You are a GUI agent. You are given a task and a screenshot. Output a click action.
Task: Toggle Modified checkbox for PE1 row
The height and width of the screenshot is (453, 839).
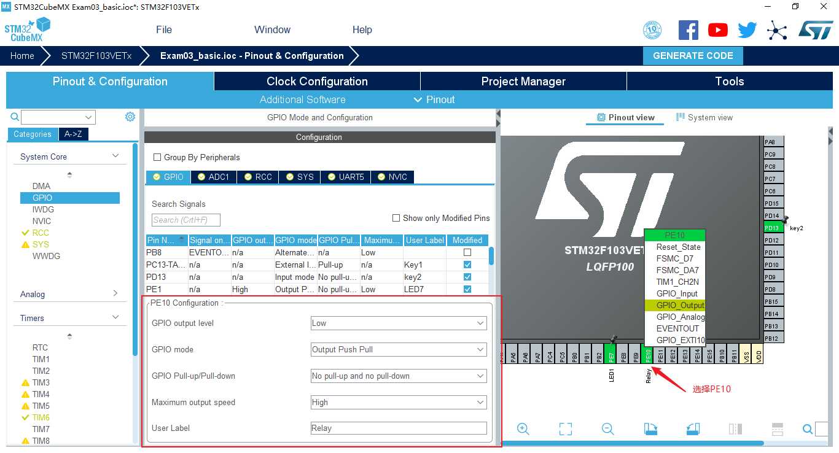[x=467, y=289]
